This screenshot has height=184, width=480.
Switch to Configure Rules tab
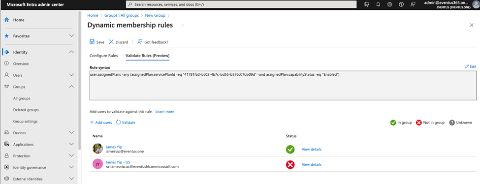103,56
